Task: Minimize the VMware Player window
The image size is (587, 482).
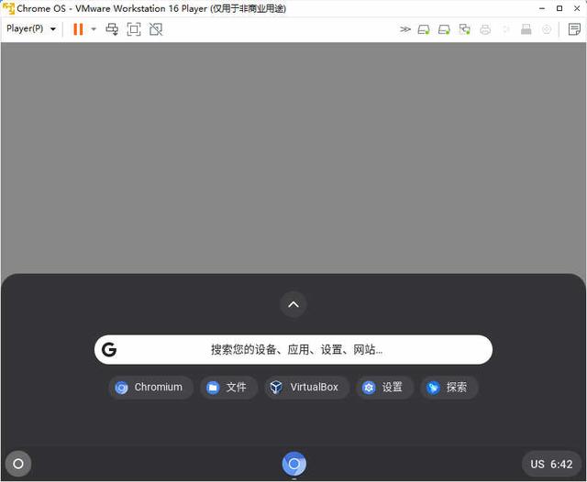Action: point(542,8)
